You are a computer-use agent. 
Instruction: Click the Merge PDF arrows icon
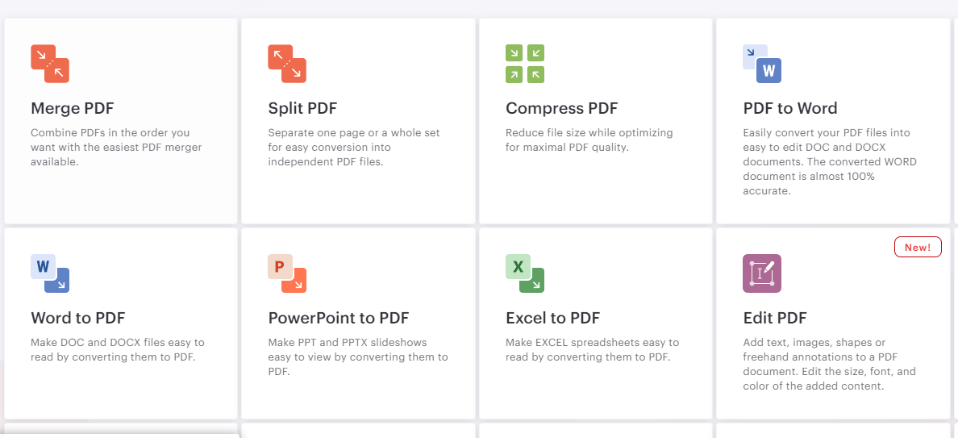pyautogui.click(x=50, y=64)
